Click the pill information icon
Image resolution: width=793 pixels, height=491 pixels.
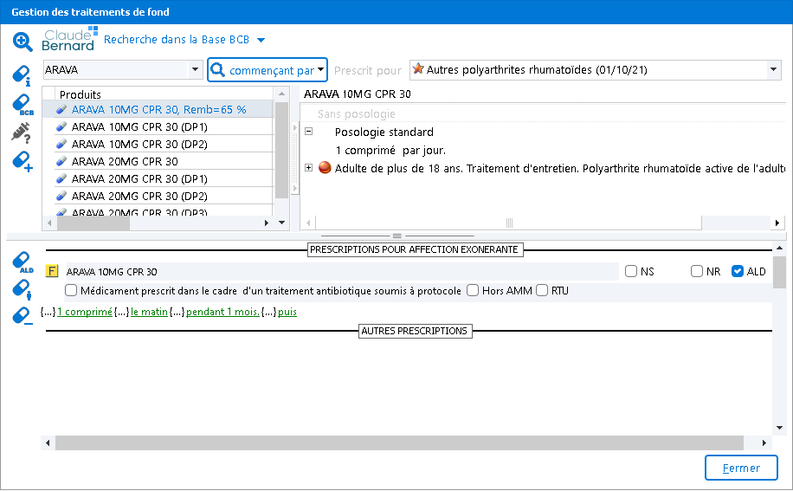coord(23,76)
